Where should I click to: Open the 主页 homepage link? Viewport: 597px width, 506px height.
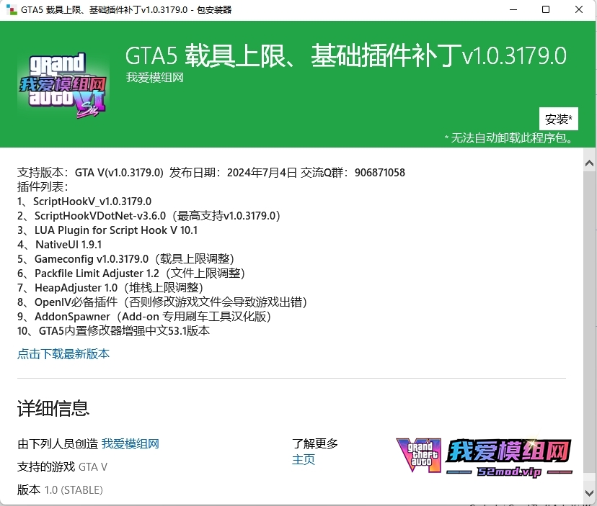pyautogui.click(x=304, y=460)
